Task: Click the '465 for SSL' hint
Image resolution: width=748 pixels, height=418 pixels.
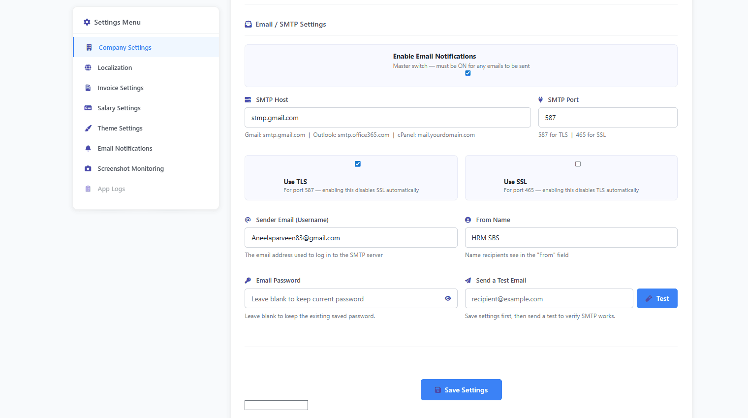Action: click(x=591, y=135)
